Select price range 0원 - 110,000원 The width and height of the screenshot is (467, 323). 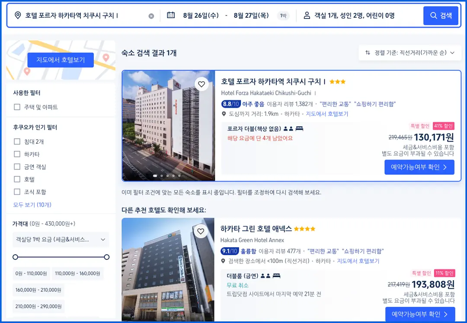31,273
